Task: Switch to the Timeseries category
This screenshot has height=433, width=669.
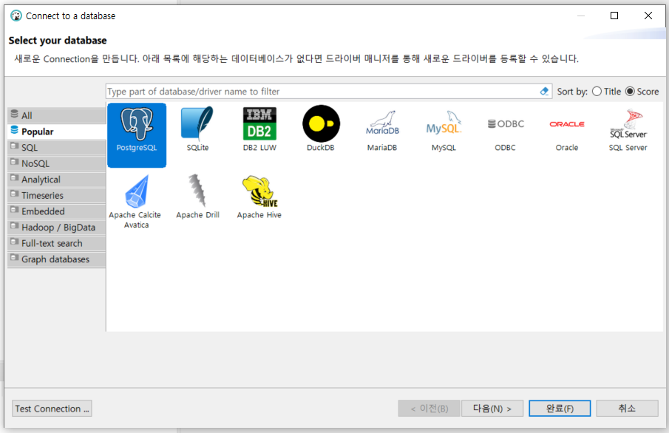Action: 57,195
